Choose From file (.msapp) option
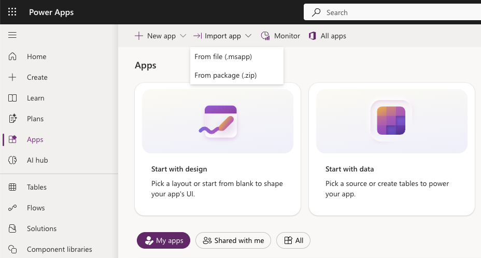 237,56
